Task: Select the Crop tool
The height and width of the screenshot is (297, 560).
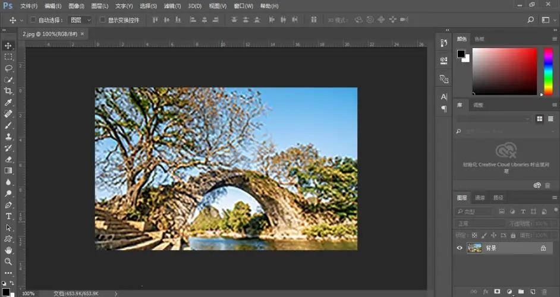Action: tap(8, 91)
